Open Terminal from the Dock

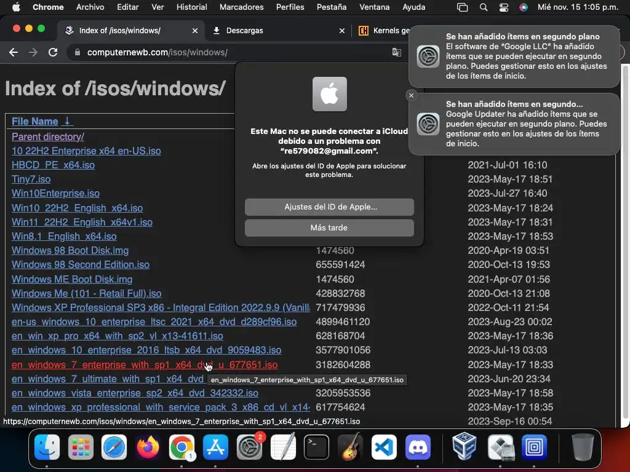316,447
